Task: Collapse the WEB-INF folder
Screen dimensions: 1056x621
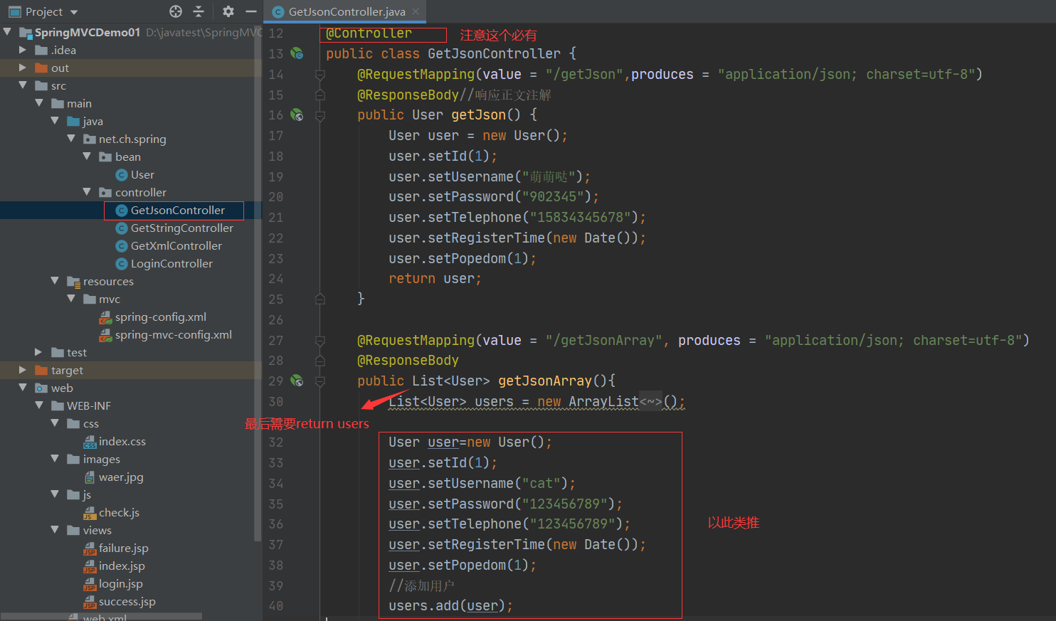Action: 39,405
